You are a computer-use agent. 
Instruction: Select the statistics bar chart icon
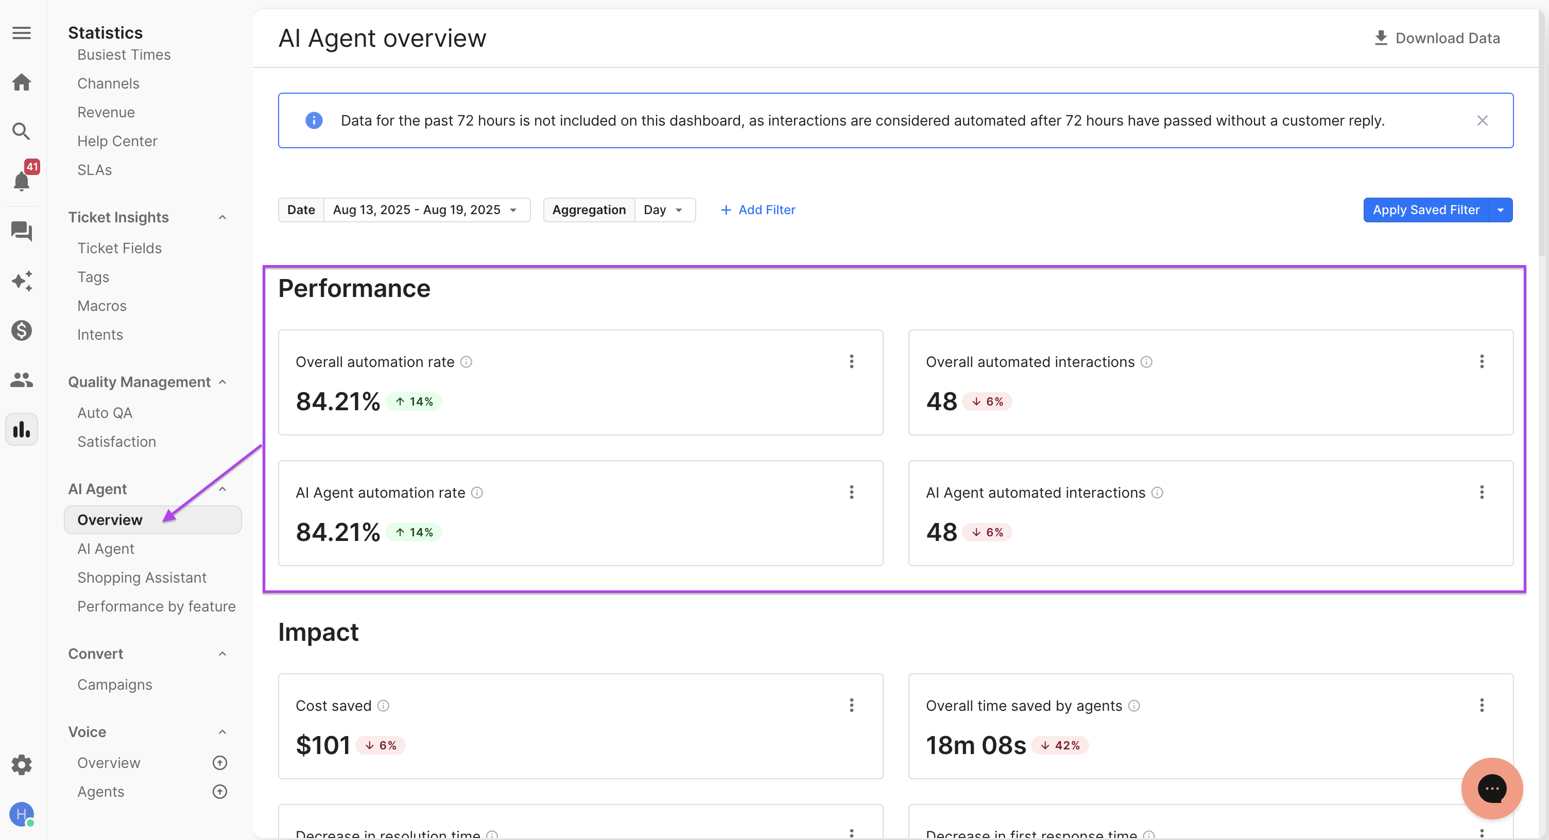pyautogui.click(x=22, y=429)
